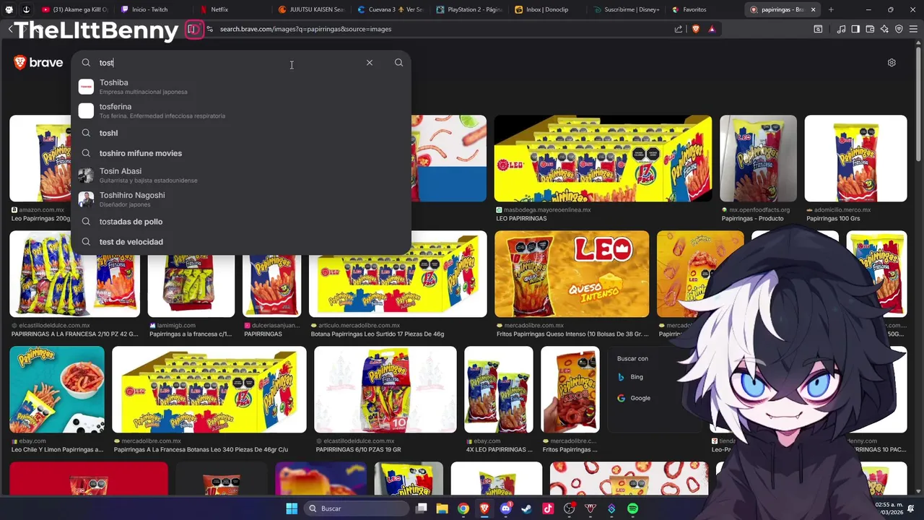The width and height of the screenshot is (924, 520).
Task: Open the Brave VPN shield icon
Action: coord(899,29)
